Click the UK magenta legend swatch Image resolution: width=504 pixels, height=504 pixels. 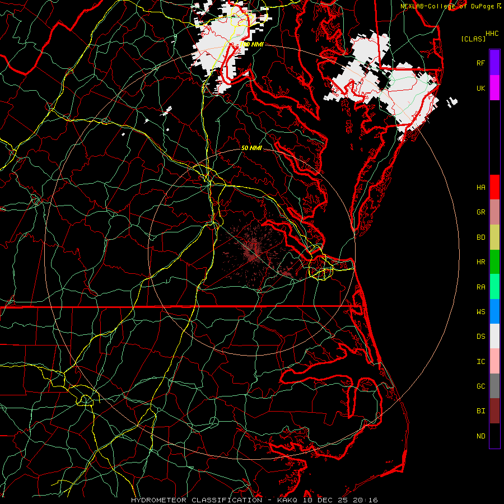(494, 88)
